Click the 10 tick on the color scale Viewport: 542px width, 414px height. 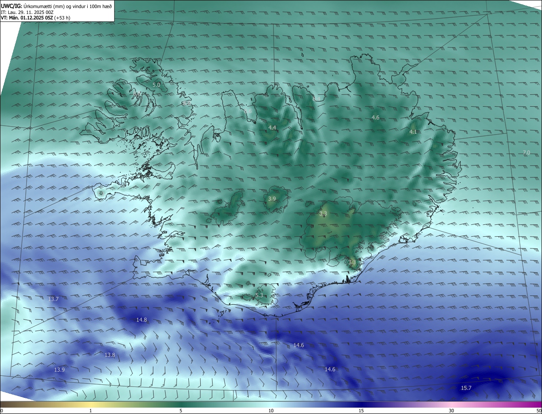pos(271,411)
